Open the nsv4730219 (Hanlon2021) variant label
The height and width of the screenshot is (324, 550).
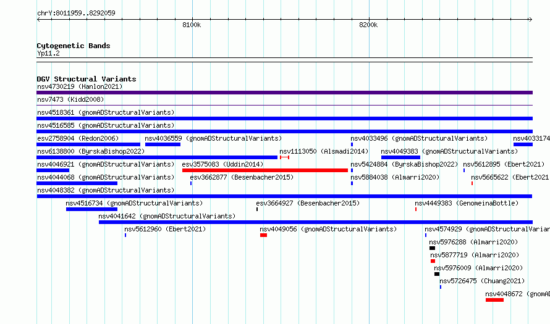[x=80, y=86]
